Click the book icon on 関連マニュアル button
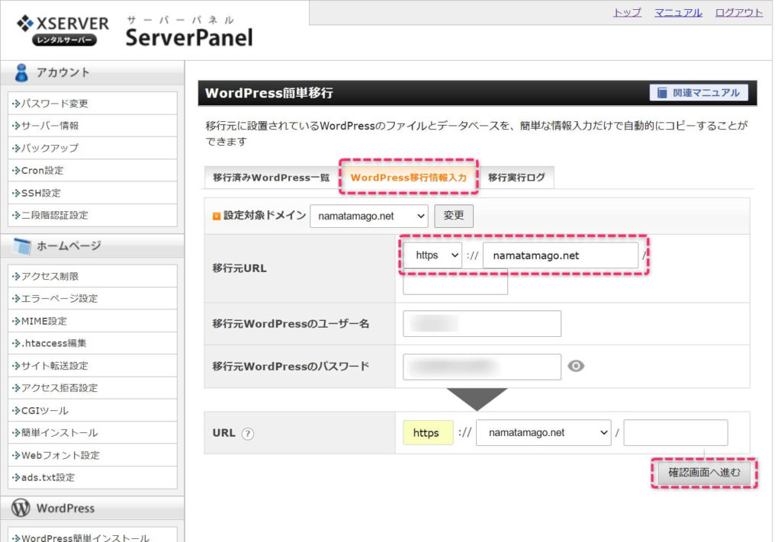The width and height of the screenshot is (781, 542). [662, 92]
